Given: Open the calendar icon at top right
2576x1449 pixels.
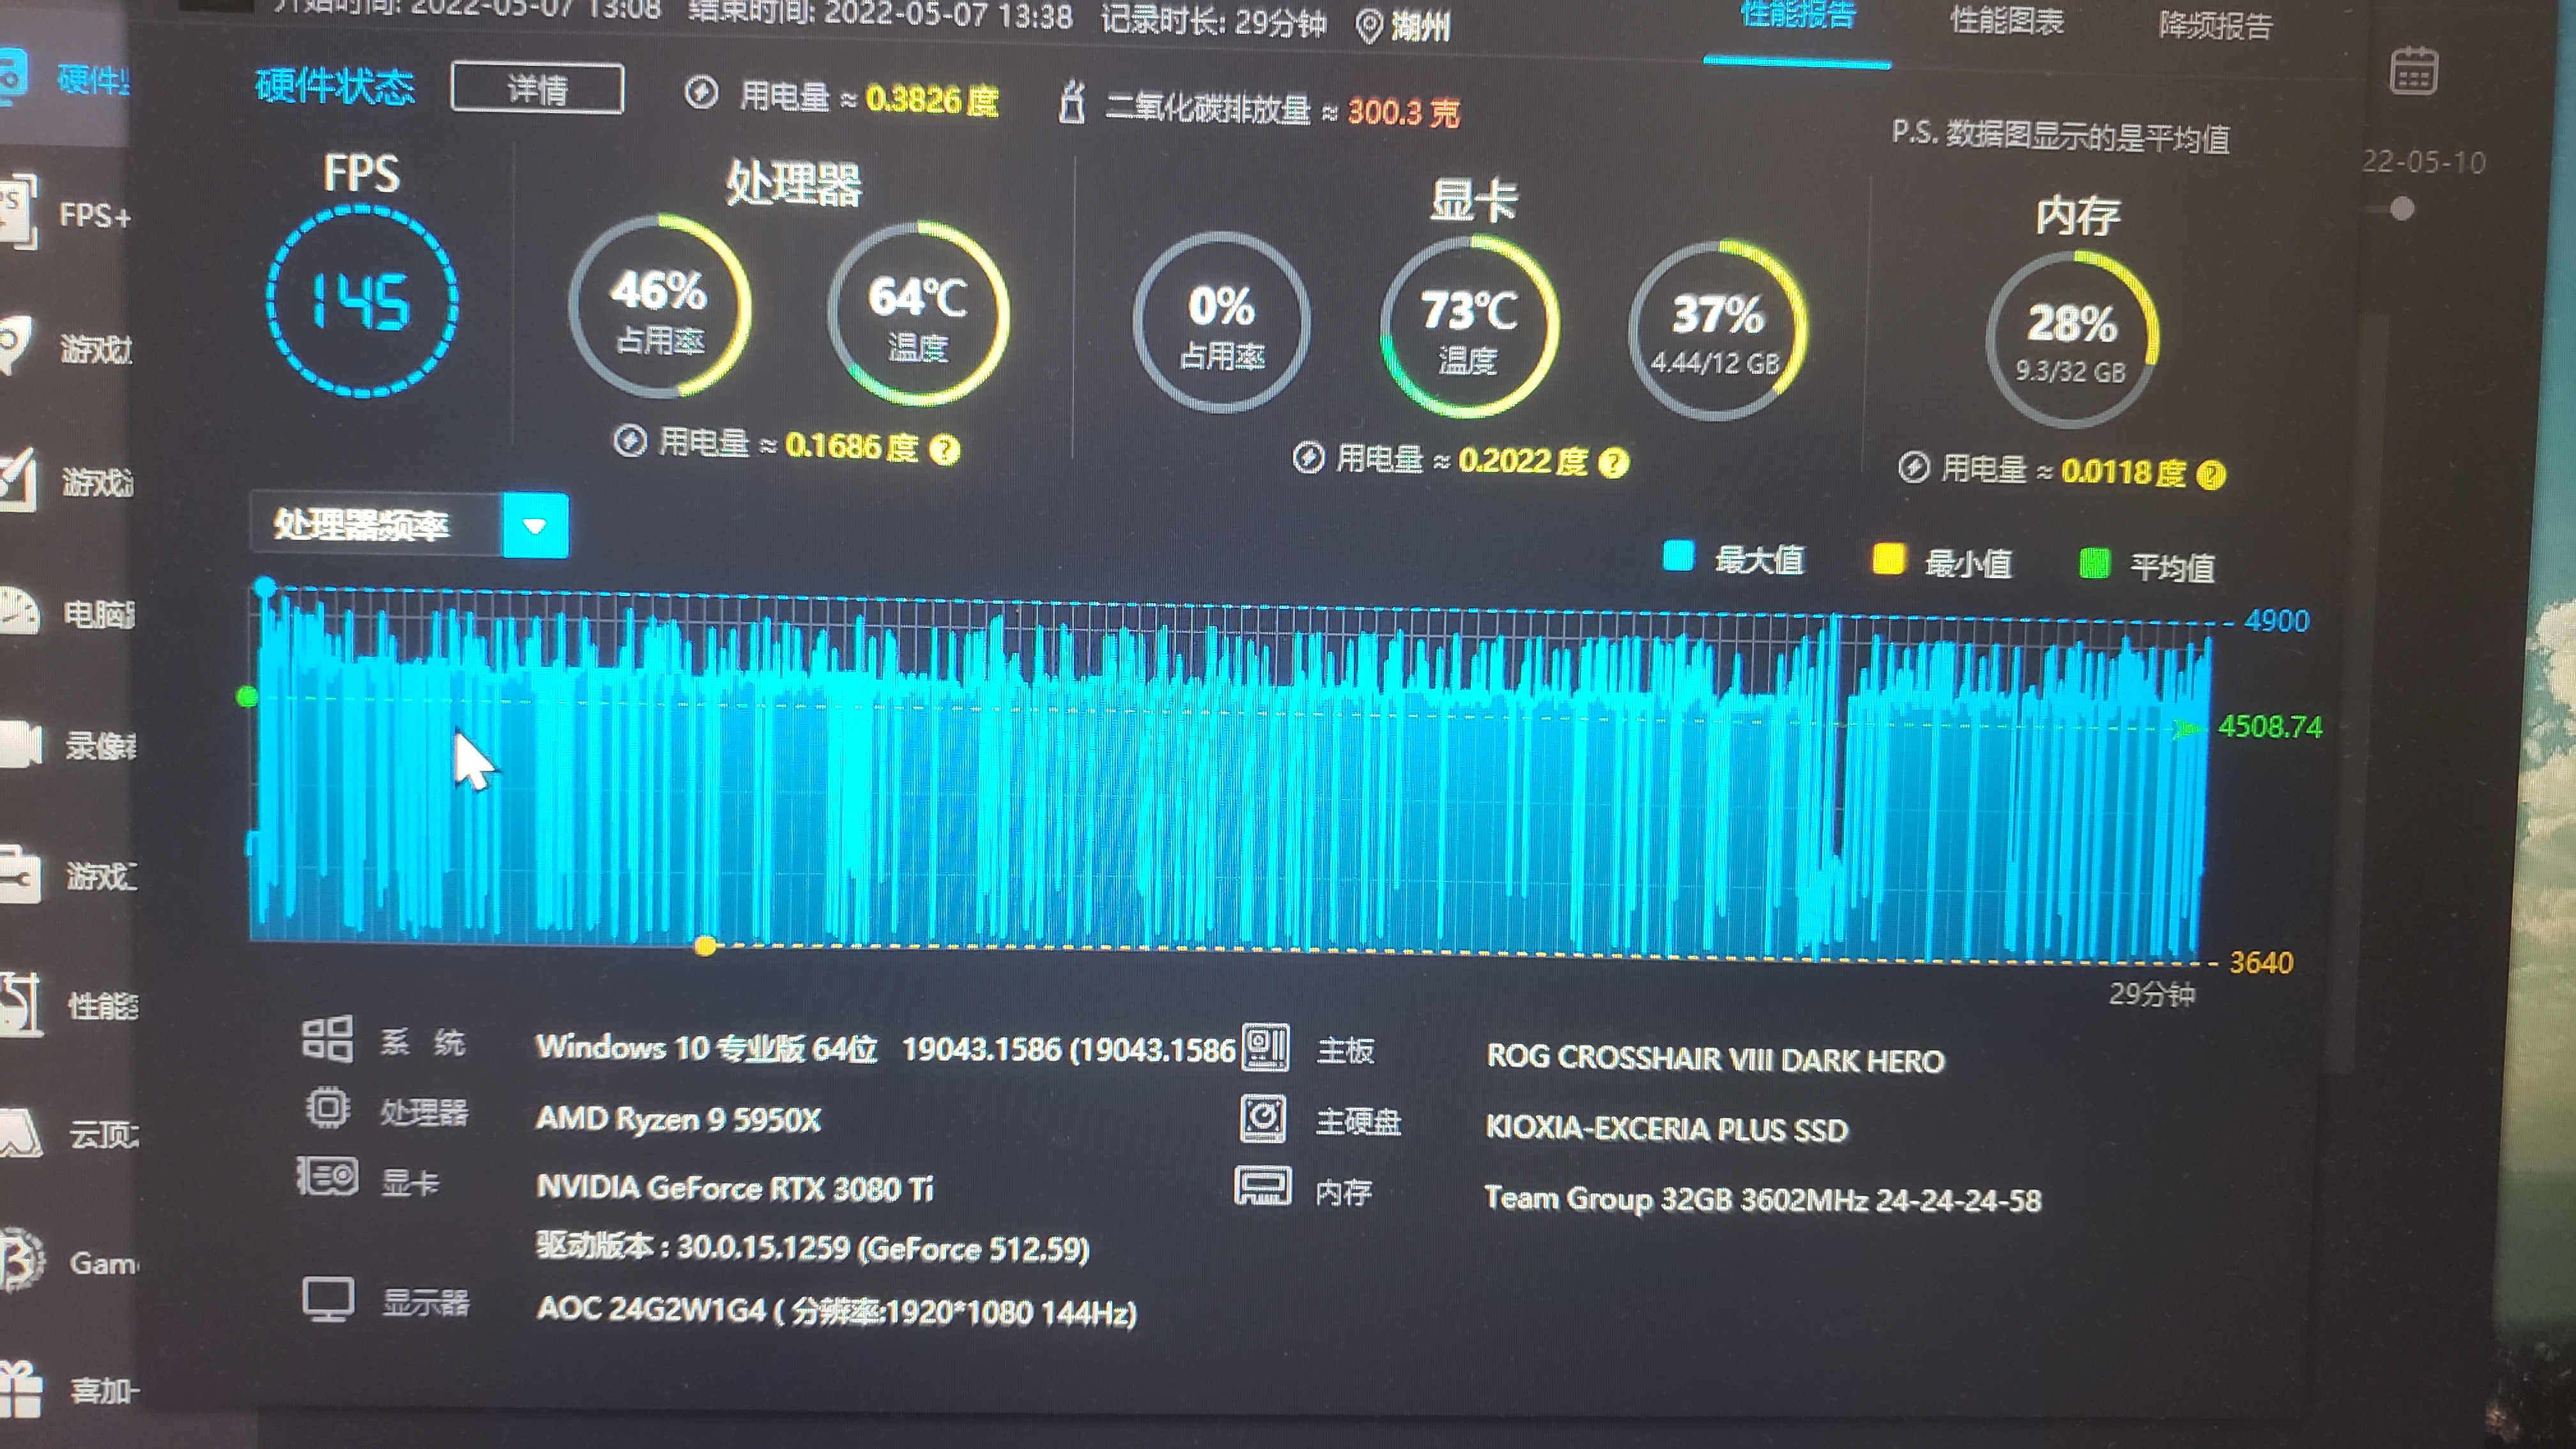Looking at the screenshot, I should click(2413, 71).
